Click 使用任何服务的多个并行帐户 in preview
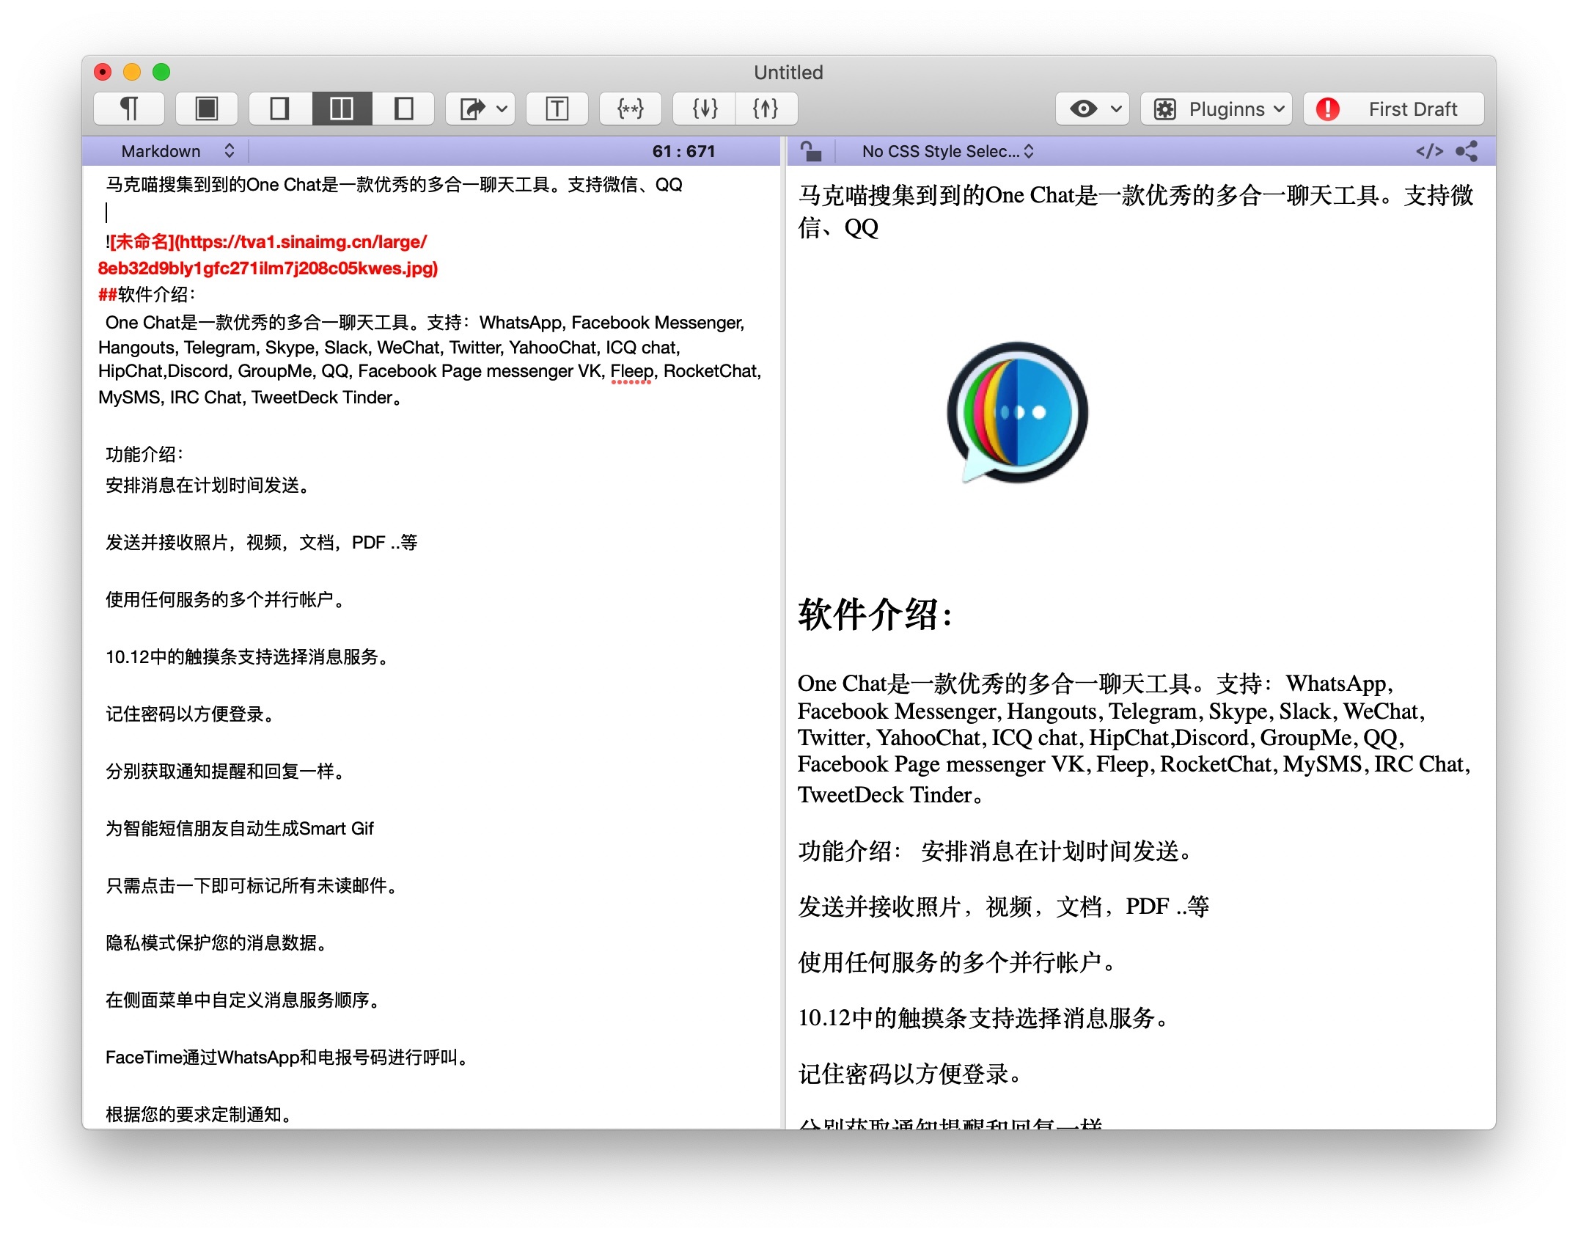 point(958,962)
